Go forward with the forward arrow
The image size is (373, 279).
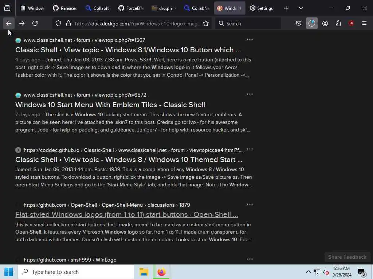pos(21,24)
